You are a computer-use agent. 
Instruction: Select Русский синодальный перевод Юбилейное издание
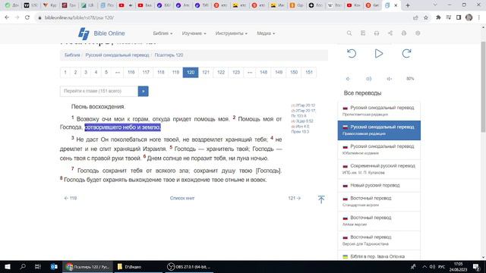[x=379, y=149]
